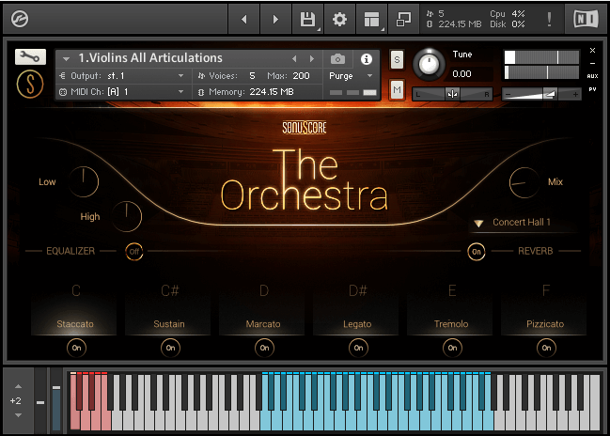Image resolution: width=610 pixels, height=436 pixels.
Task: Toggle Sustain articulation On button
Action: (171, 348)
